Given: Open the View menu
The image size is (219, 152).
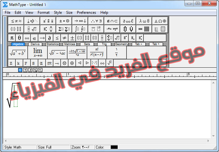Looking at the screenshot, I should (29, 13).
